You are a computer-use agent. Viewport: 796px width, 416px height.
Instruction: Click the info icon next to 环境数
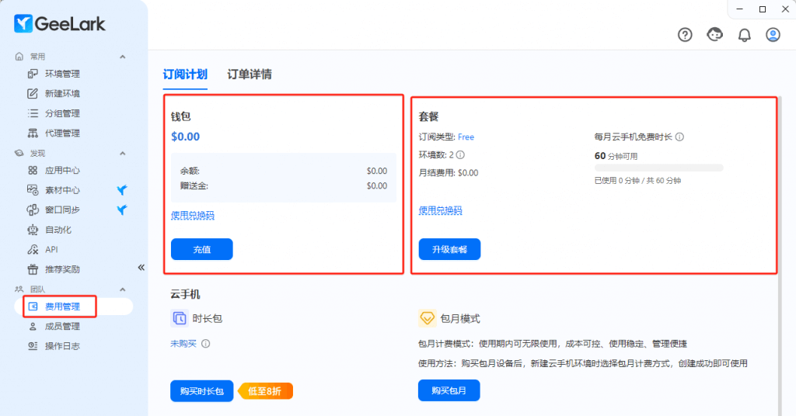coord(460,154)
